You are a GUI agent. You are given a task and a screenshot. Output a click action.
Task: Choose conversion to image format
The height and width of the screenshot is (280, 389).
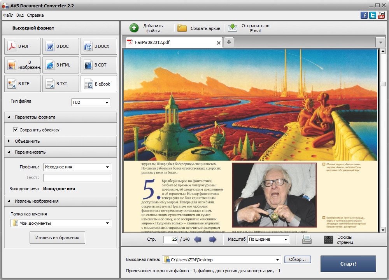[22, 65]
